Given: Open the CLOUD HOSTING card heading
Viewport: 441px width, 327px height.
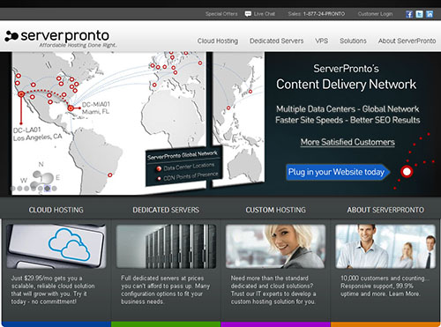Looking at the screenshot, I should pyautogui.click(x=56, y=210).
